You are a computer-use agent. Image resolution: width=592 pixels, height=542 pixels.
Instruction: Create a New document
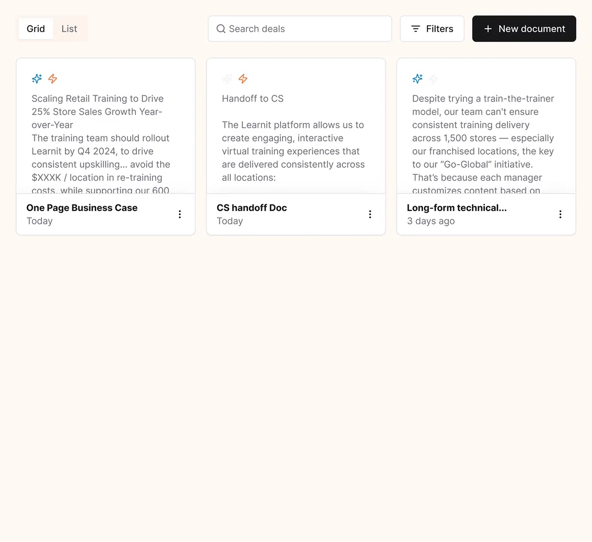click(x=524, y=29)
